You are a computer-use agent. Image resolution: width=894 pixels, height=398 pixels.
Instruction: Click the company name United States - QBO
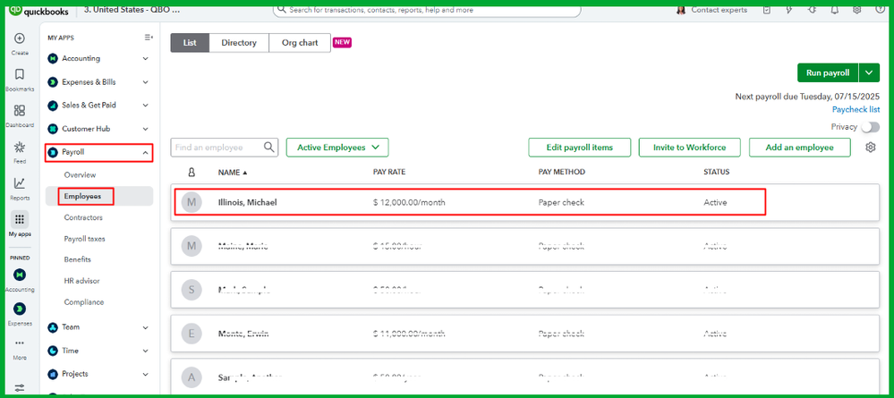(x=132, y=10)
